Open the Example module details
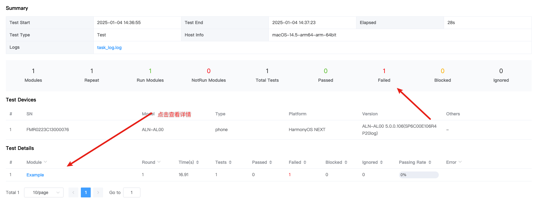This screenshot has width=536, height=219. tap(35, 175)
